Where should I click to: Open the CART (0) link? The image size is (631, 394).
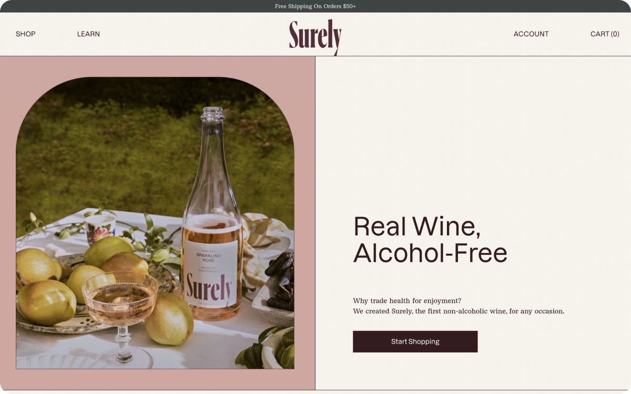[605, 34]
